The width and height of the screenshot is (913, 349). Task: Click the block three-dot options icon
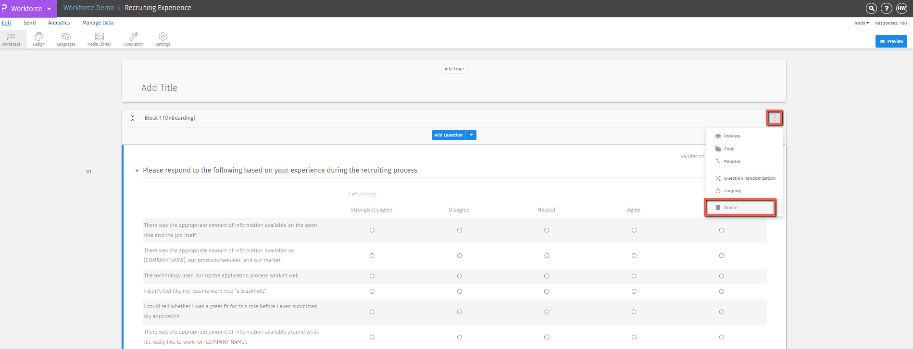775,118
